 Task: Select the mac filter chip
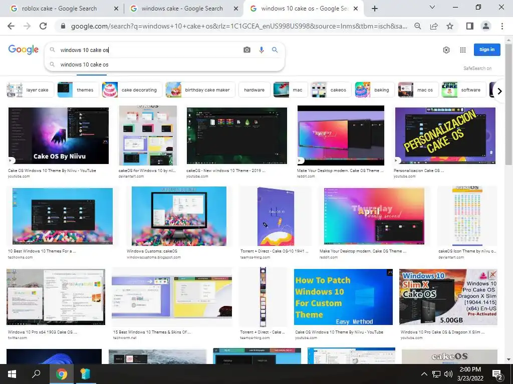[x=291, y=90]
